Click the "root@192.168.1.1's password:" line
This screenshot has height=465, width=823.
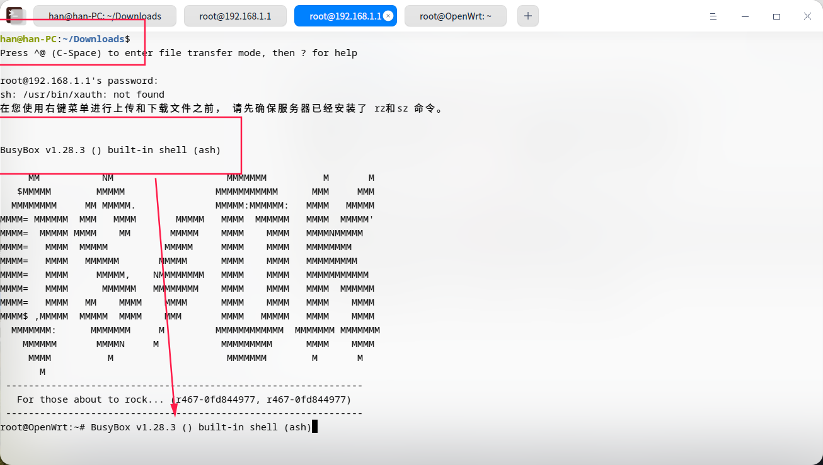pyautogui.click(x=79, y=81)
